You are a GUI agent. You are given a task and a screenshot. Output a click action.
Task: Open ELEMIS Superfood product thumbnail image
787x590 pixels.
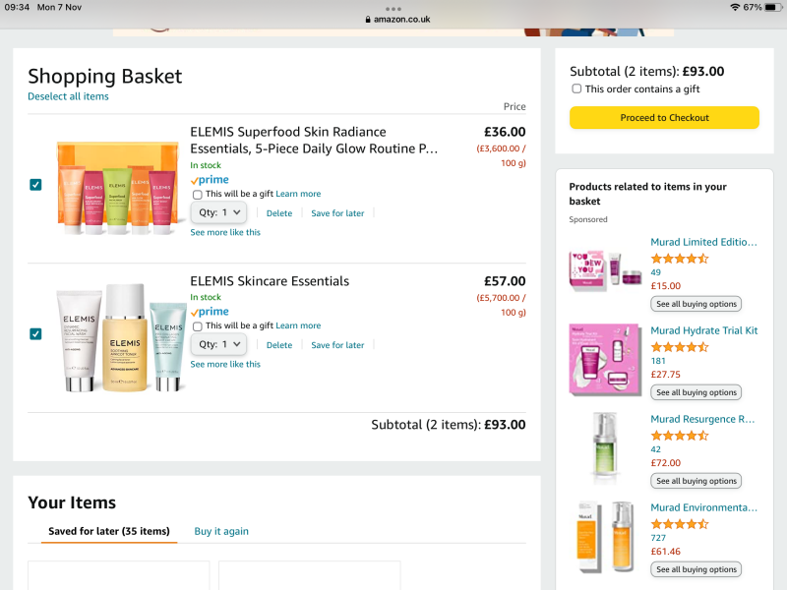click(x=116, y=187)
